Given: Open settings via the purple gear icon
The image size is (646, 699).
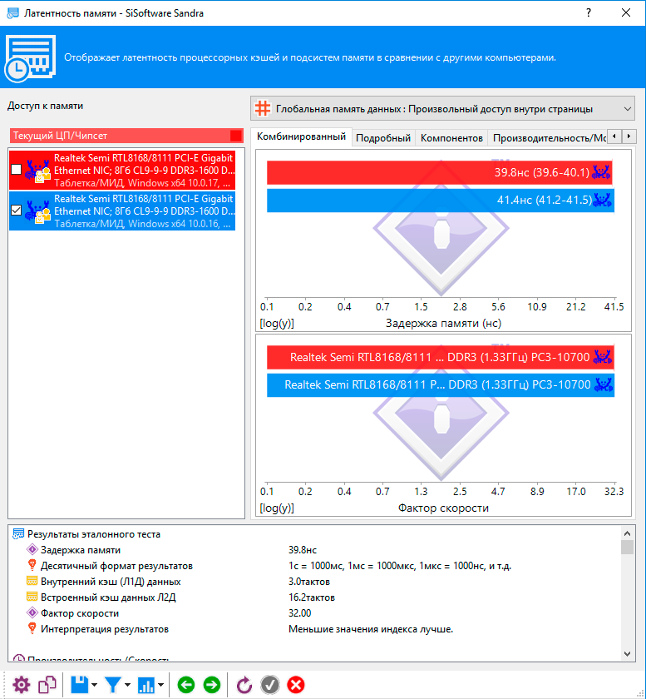Looking at the screenshot, I should pos(21,684).
